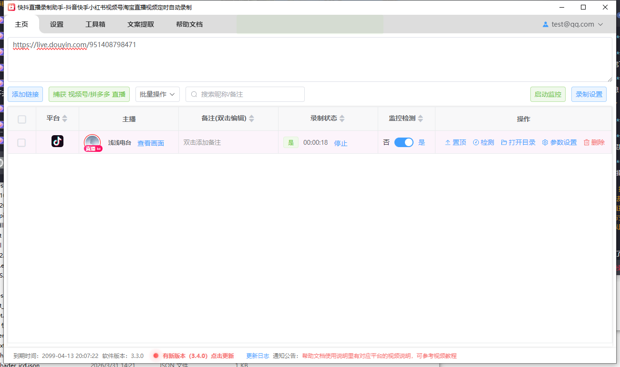Toggle the 监控检测 switch for 浅浅电台
This screenshot has width=620, height=367.
[404, 142]
